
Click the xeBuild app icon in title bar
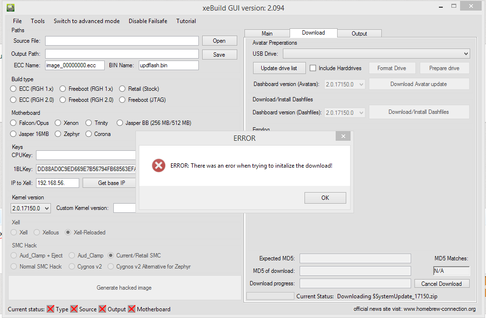11,8
